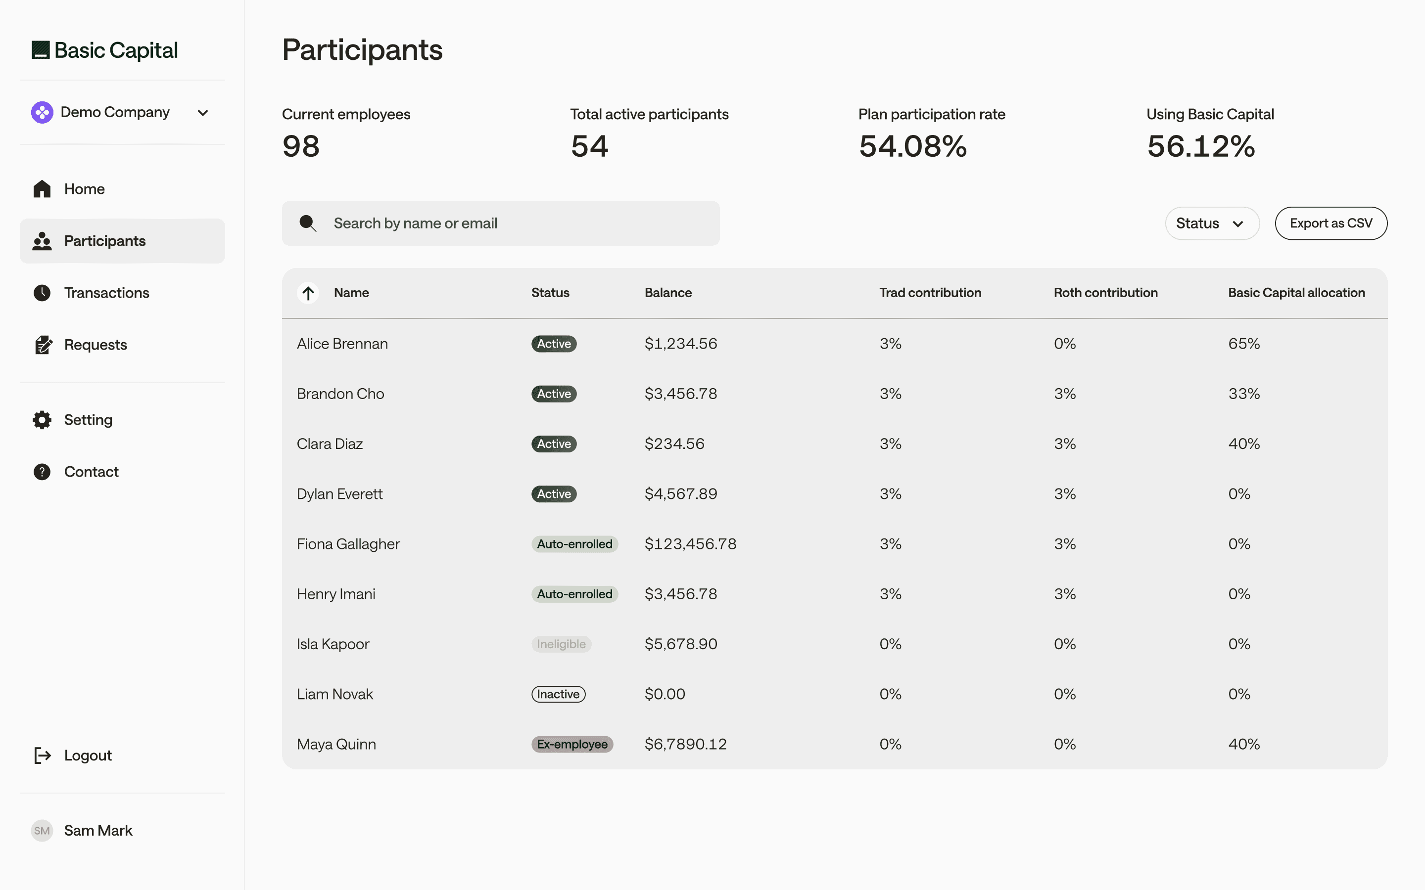Click the magnifier icon in search bar
Screen dimensions: 1425x890
click(307, 223)
